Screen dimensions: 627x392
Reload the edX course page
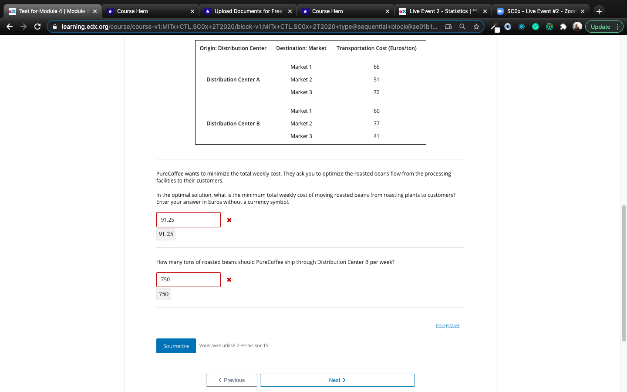pyautogui.click(x=37, y=26)
